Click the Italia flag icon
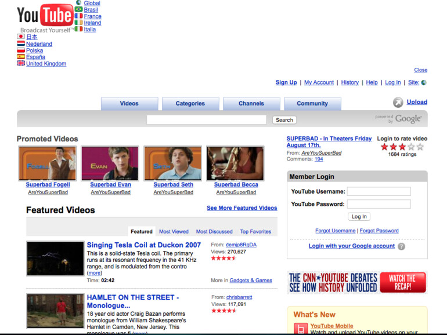Image resolution: width=447 pixels, height=335 pixels. click(79, 29)
